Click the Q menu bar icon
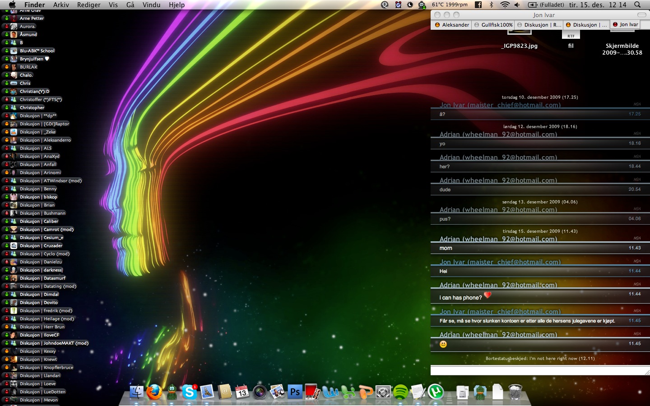This screenshot has width=650, height=406. pos(385,5)
